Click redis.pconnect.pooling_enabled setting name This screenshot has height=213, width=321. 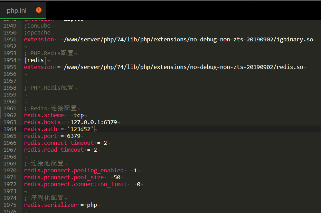coord(74,170)
